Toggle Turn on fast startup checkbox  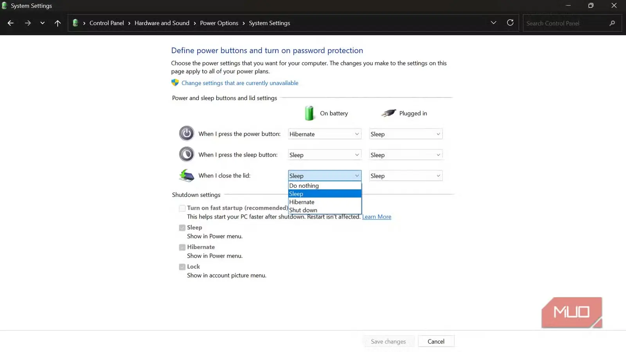point(182,208)
